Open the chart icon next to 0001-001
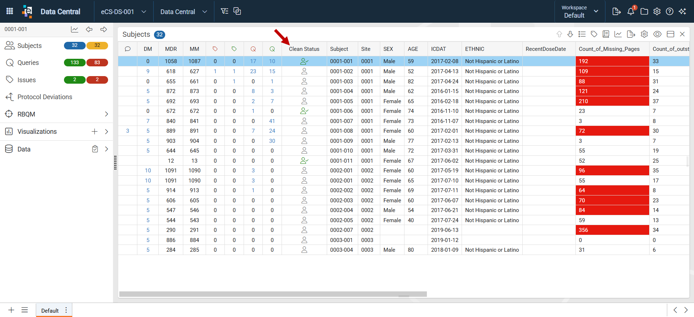 point(74,30)
